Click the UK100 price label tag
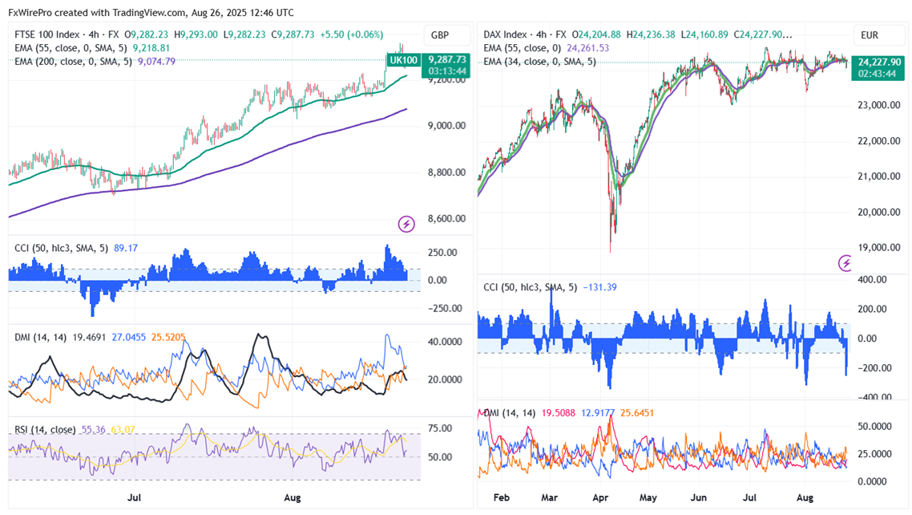The width and height of the screenshot is (912, 515). (402, 60)
